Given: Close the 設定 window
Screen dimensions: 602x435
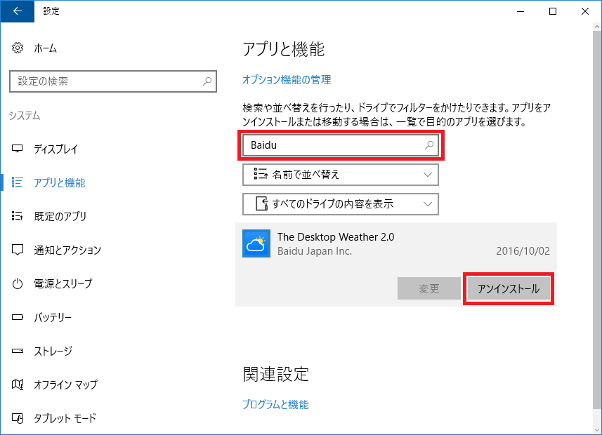Looking at the screenshot, I should coord(585,11).
